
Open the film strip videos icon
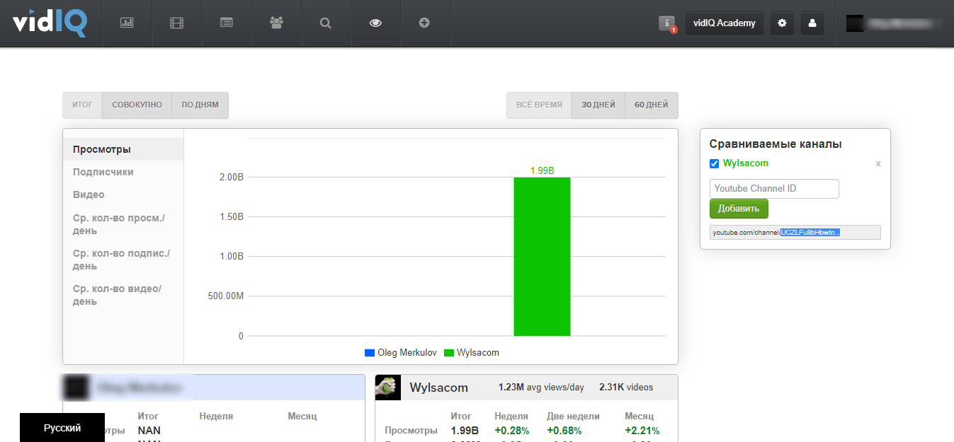pyautogui.click(x=176, y=23)
